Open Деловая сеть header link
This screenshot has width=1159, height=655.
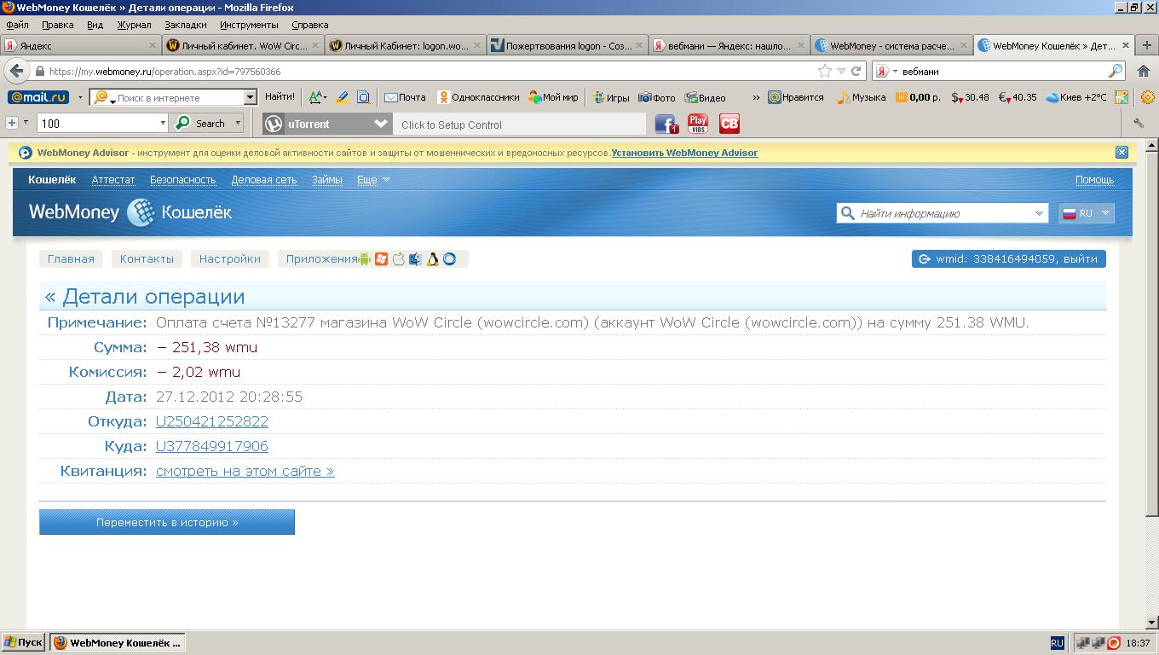(264, 180)
